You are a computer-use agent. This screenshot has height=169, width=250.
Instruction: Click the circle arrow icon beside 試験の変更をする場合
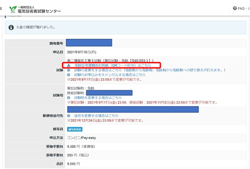tap(68, 70)
